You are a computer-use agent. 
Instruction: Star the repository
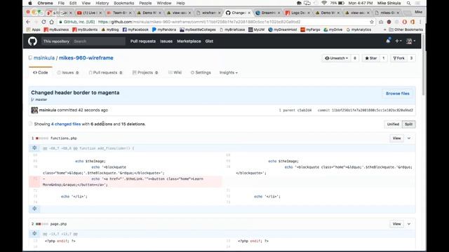371,58
